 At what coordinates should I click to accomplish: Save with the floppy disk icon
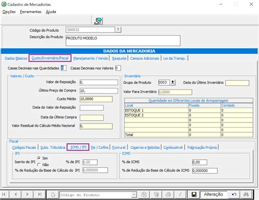(x=194, y=195)
